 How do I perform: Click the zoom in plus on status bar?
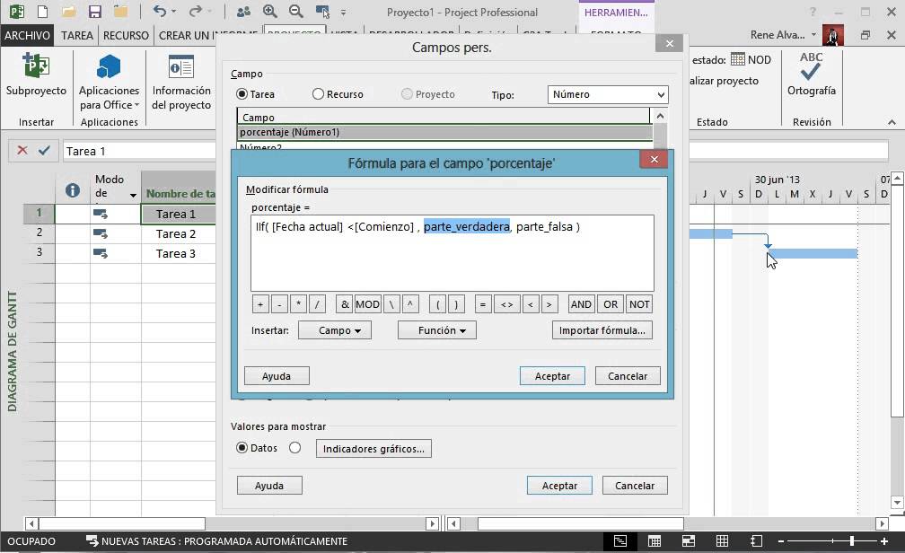[x=883, y=540]
